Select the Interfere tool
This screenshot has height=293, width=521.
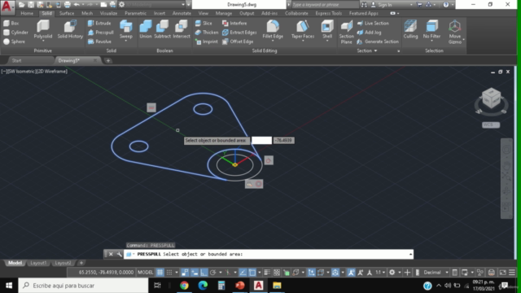234,24
